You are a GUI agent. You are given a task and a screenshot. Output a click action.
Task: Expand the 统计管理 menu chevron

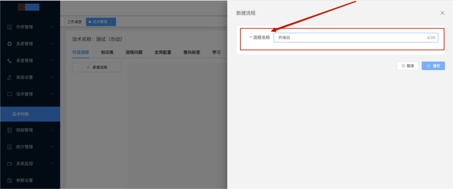click(x=52, y=147)
